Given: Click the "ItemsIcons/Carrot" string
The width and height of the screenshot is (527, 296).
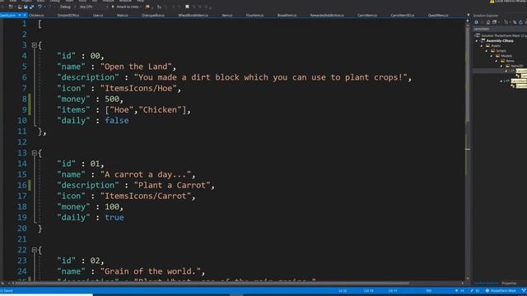Looking at the screenshot, I should (x=146, y=196).
